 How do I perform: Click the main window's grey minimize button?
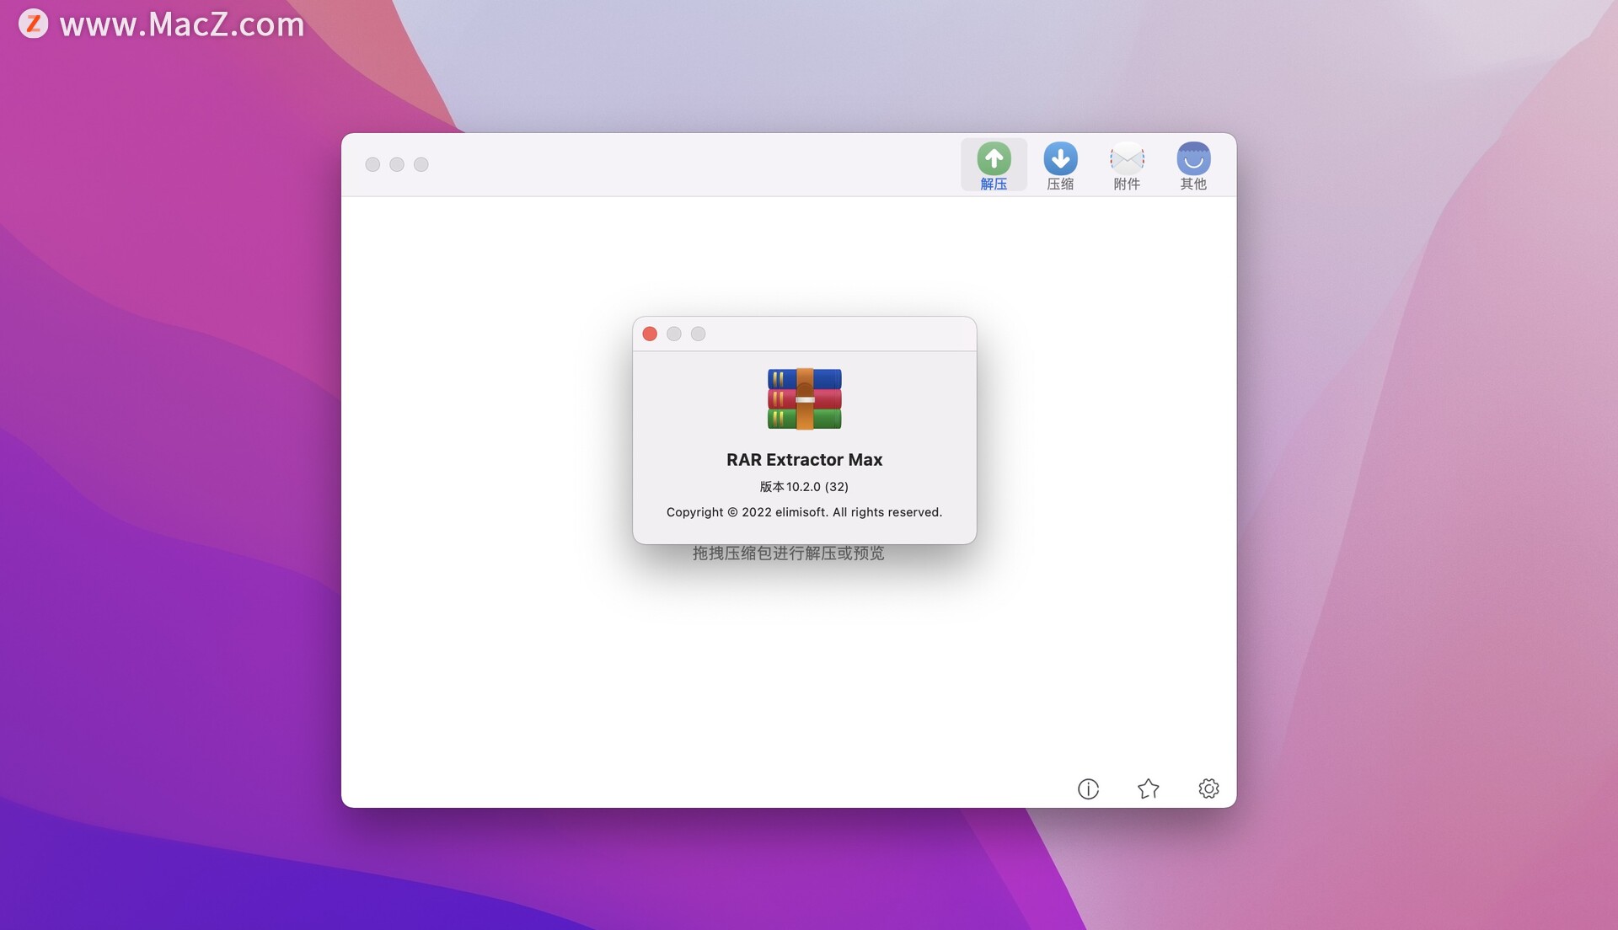tap(397, 164)
